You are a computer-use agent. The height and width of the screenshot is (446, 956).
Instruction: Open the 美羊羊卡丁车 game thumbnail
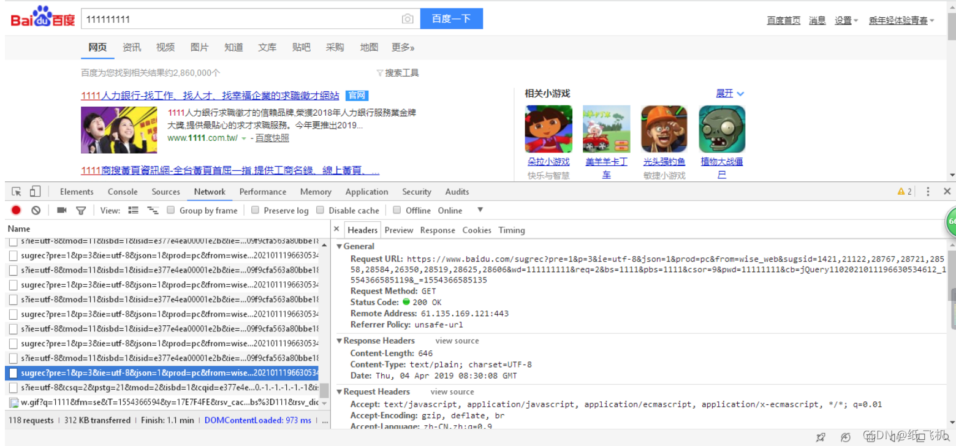(606, 129)
